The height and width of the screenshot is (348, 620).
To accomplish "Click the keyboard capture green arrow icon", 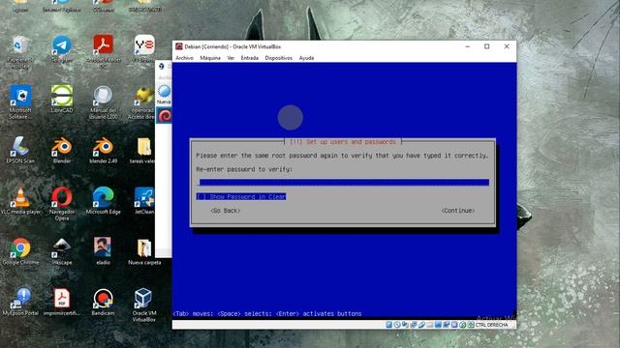I will [471, 325].
